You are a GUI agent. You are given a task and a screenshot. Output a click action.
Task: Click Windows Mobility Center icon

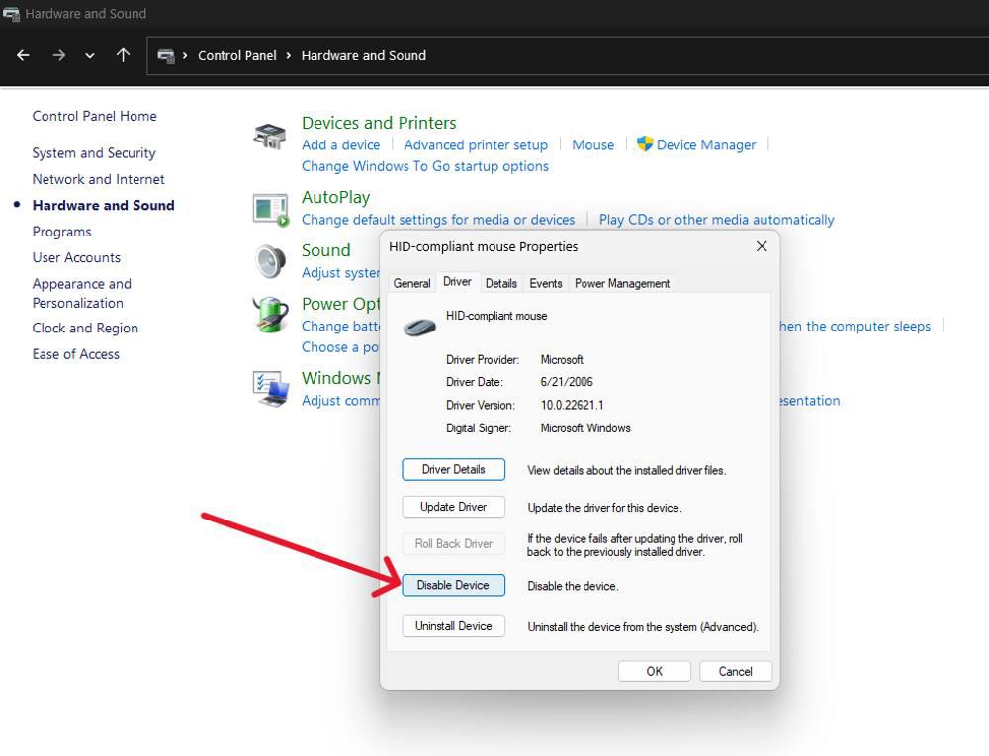[x=271, y=389]
